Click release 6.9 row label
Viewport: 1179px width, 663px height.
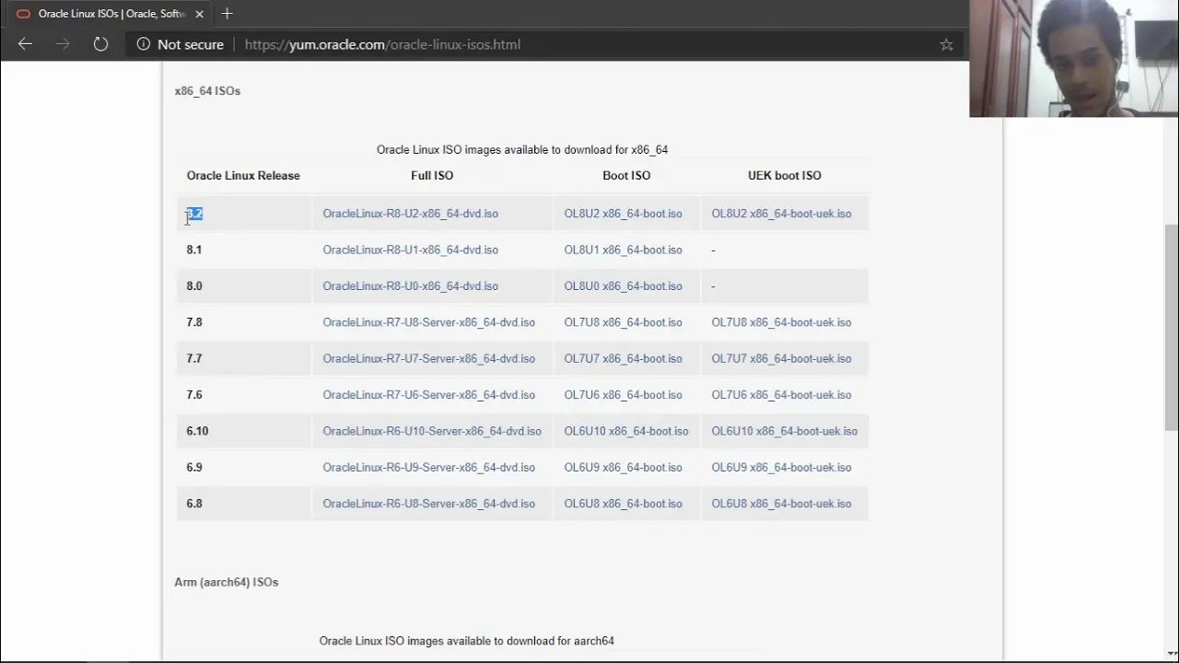pos(194,468)
